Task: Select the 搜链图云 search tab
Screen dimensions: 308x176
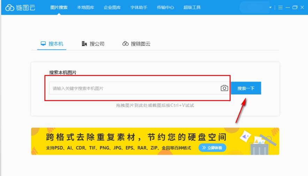Action: coord(136,44)
